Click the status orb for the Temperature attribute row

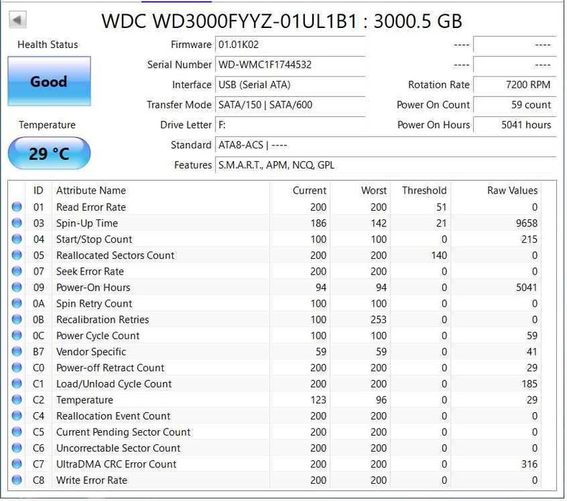tap(17, 400)
